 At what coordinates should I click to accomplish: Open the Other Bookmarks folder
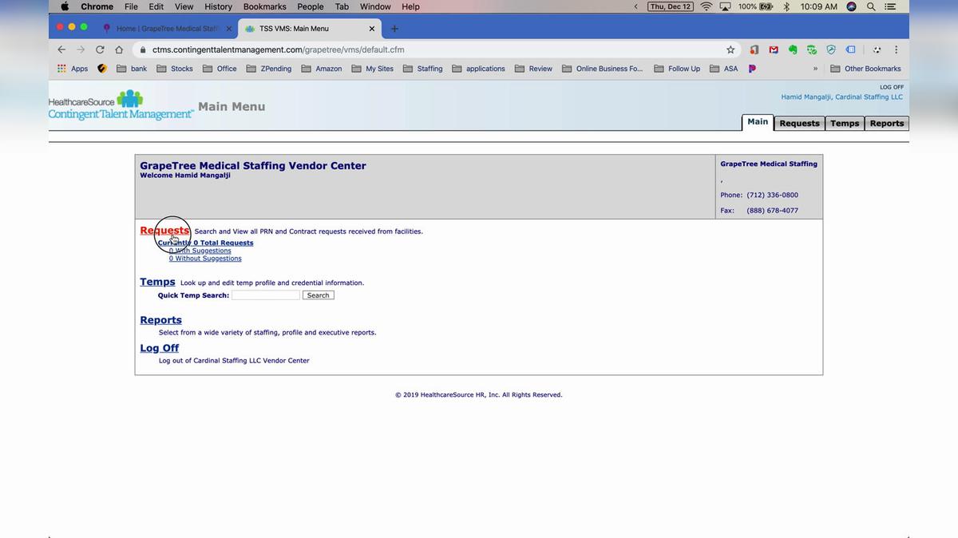click(x=865, y=69)
